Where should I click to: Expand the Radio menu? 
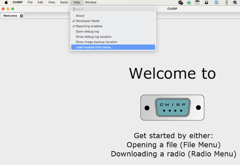64,2
